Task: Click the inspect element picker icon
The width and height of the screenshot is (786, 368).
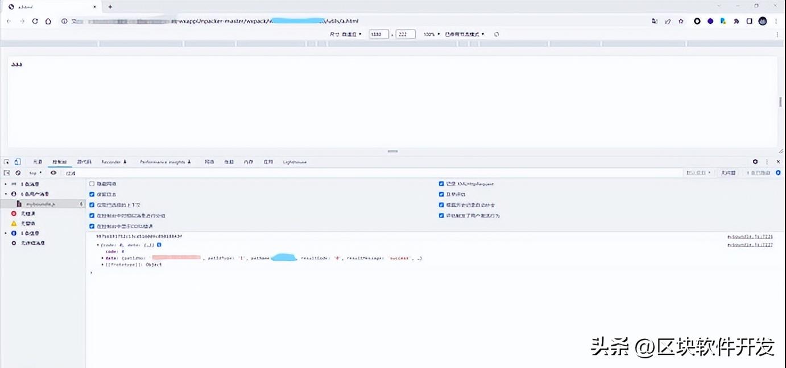Action: [7, 162]
